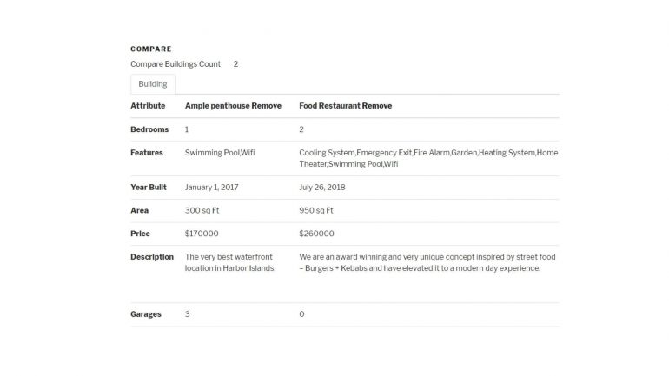Click the $170000 price value
This screenshot has width=669, height=376.
click(202, 234)
